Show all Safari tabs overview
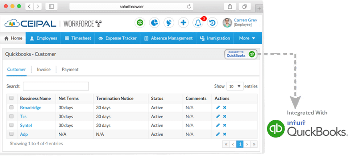 point(245,7)
